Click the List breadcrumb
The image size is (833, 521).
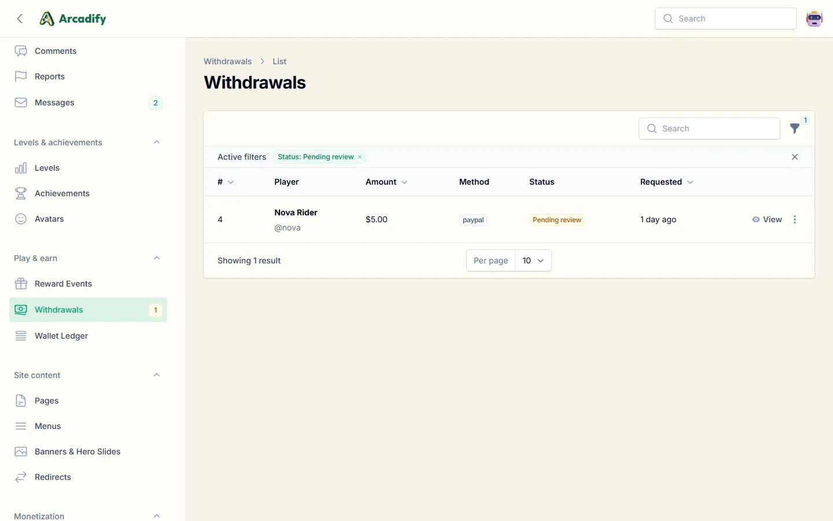279,61
